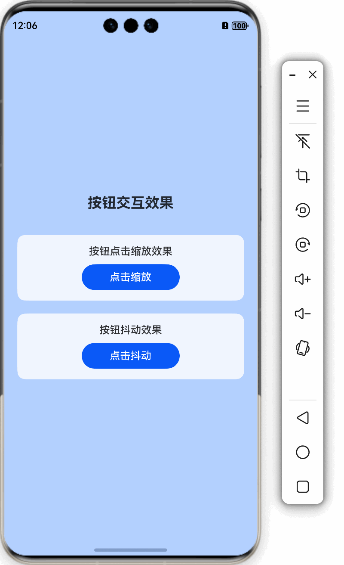Toggle always-on-top pin icon
Screen dimensions: 344x565
(x=303, y=141)
